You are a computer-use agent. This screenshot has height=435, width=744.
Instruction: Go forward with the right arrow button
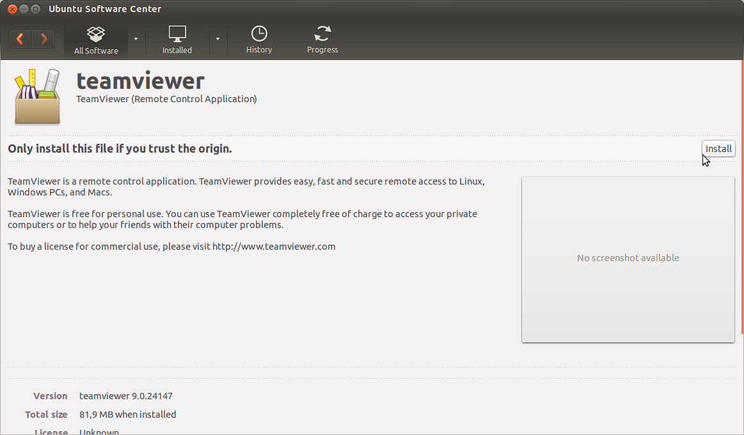(x=44, y=39)
